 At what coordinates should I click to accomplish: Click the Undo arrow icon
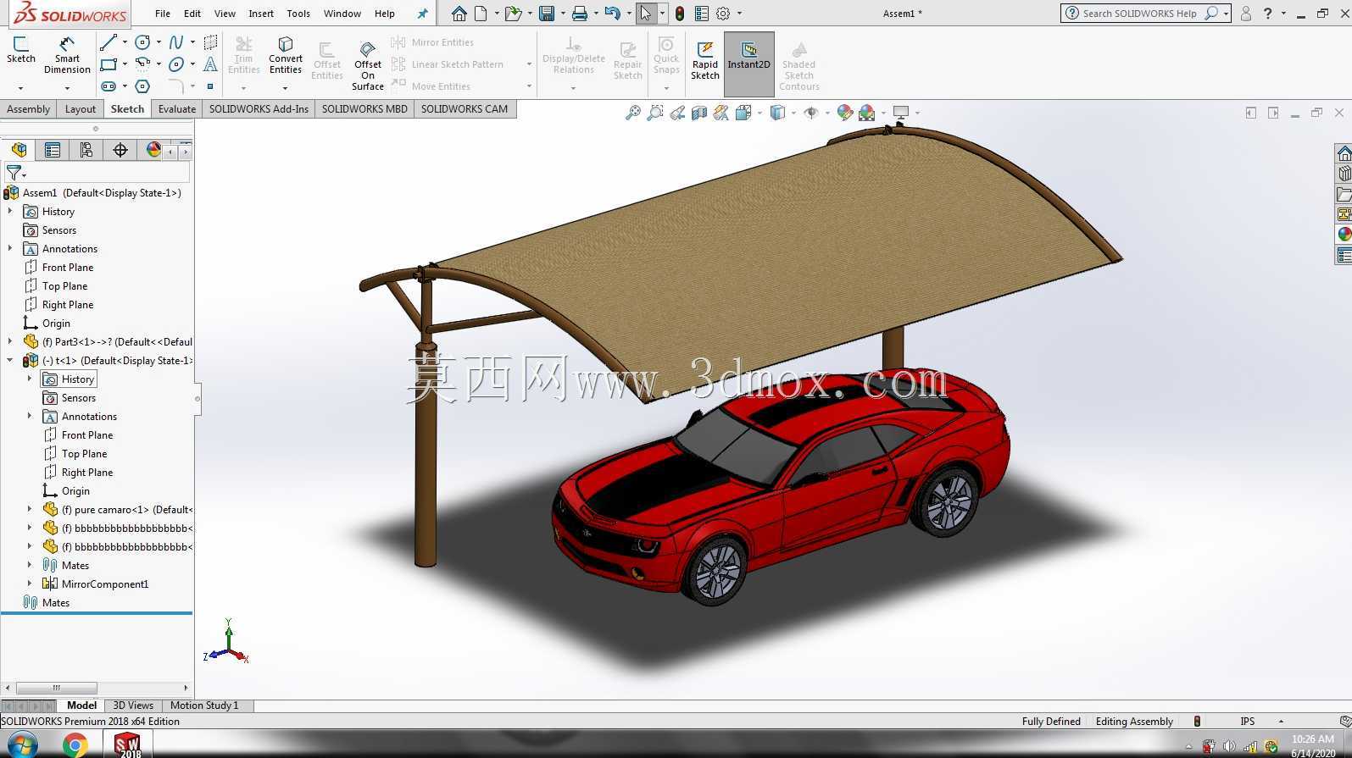coord(613,14)
